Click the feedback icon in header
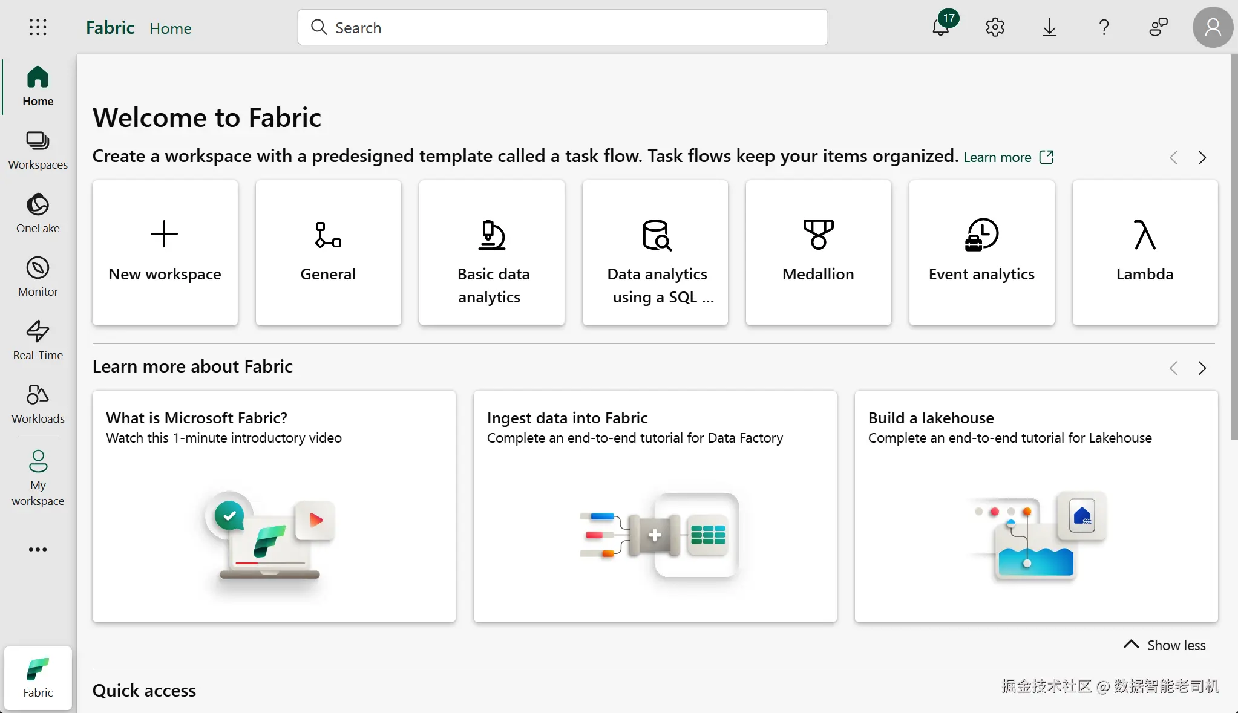The height and width of the screenshot is (713, 1238). [x=1158, y=27]
